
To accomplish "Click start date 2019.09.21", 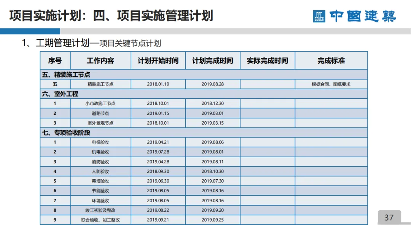I will point(158,220).
